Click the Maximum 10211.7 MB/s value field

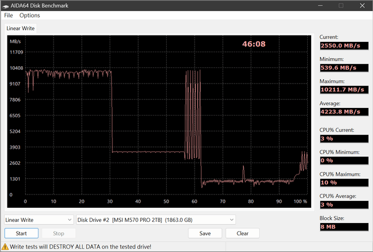click(344, 89)
